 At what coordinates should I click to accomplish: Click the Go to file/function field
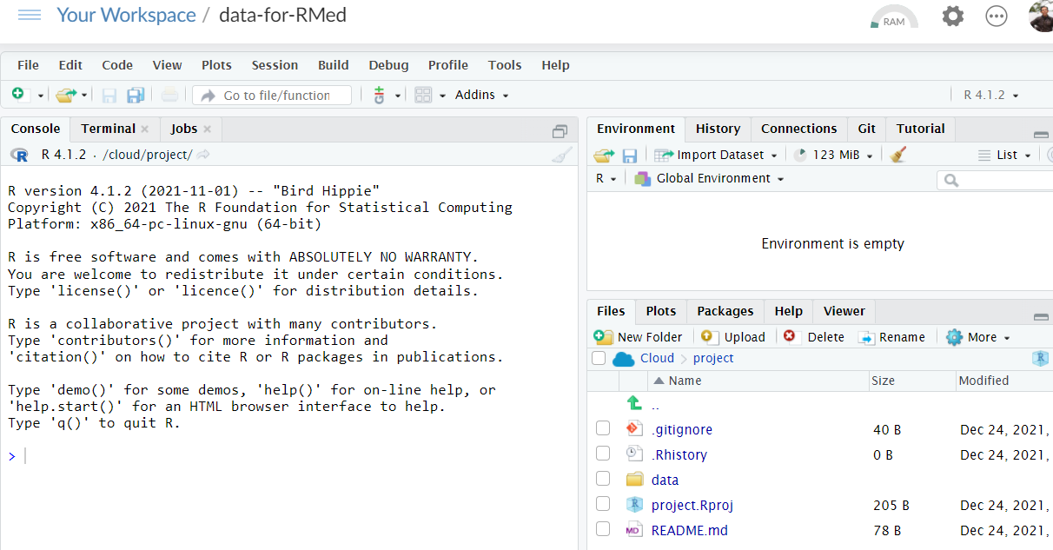coord(275,95)
